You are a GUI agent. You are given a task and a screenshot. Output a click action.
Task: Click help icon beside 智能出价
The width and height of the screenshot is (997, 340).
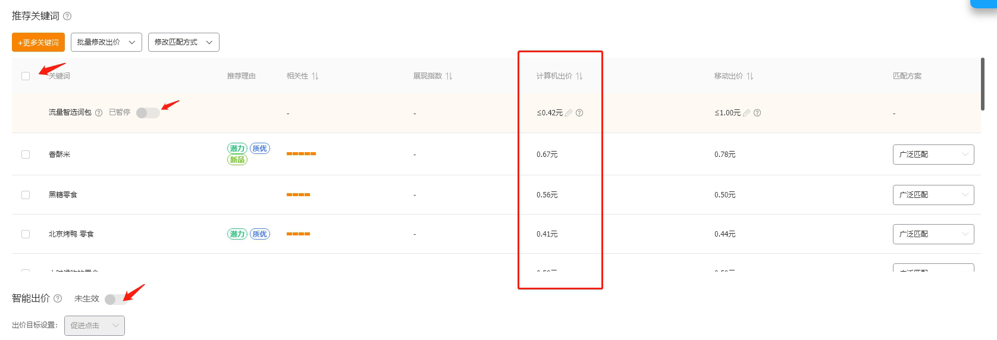pyautogui.click(x=58, y=298)
